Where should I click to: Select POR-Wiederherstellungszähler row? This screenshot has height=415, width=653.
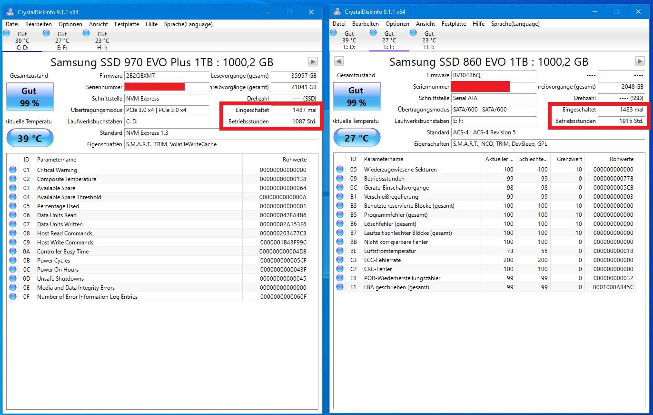coord(485,278)
